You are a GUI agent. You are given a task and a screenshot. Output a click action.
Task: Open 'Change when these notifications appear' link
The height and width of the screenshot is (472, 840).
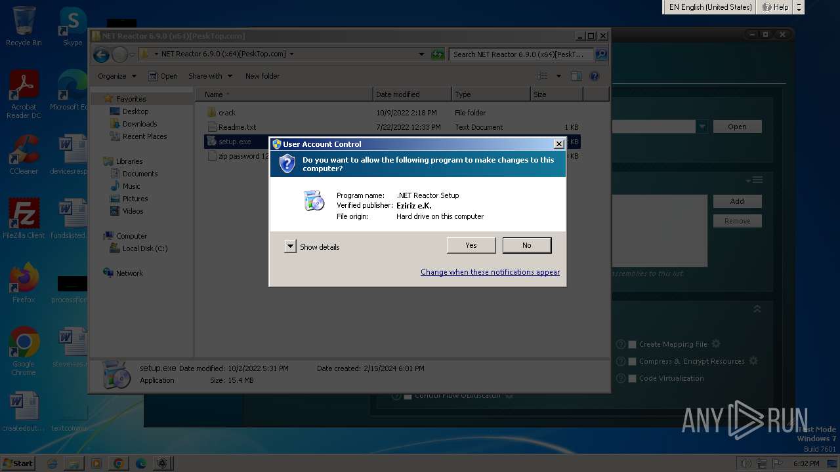(490, 272)
